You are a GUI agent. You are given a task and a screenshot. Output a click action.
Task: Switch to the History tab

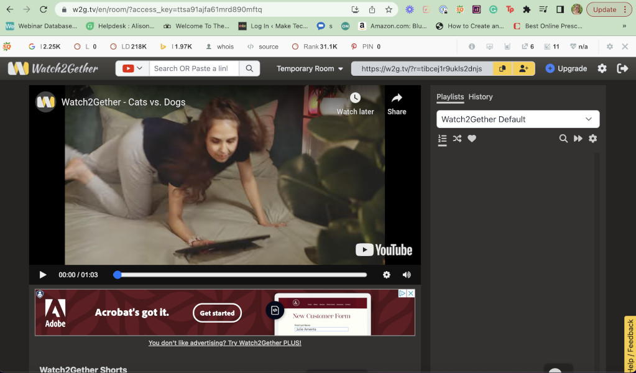pos(481,97)
